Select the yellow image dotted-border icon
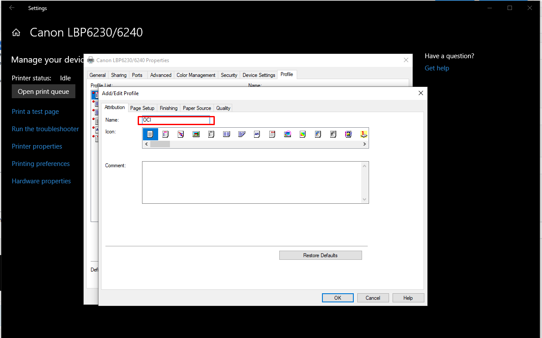The image size is (542, 338). click(x=349, y=134)
